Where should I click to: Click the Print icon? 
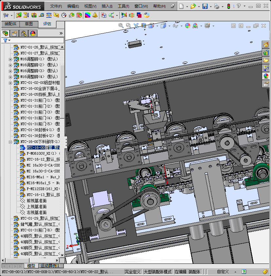(216, 6)
